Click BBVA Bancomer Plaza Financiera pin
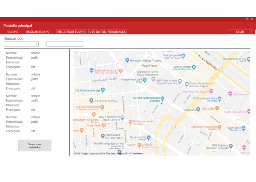This screenshot has height=182, width=256. pos(180,81)
